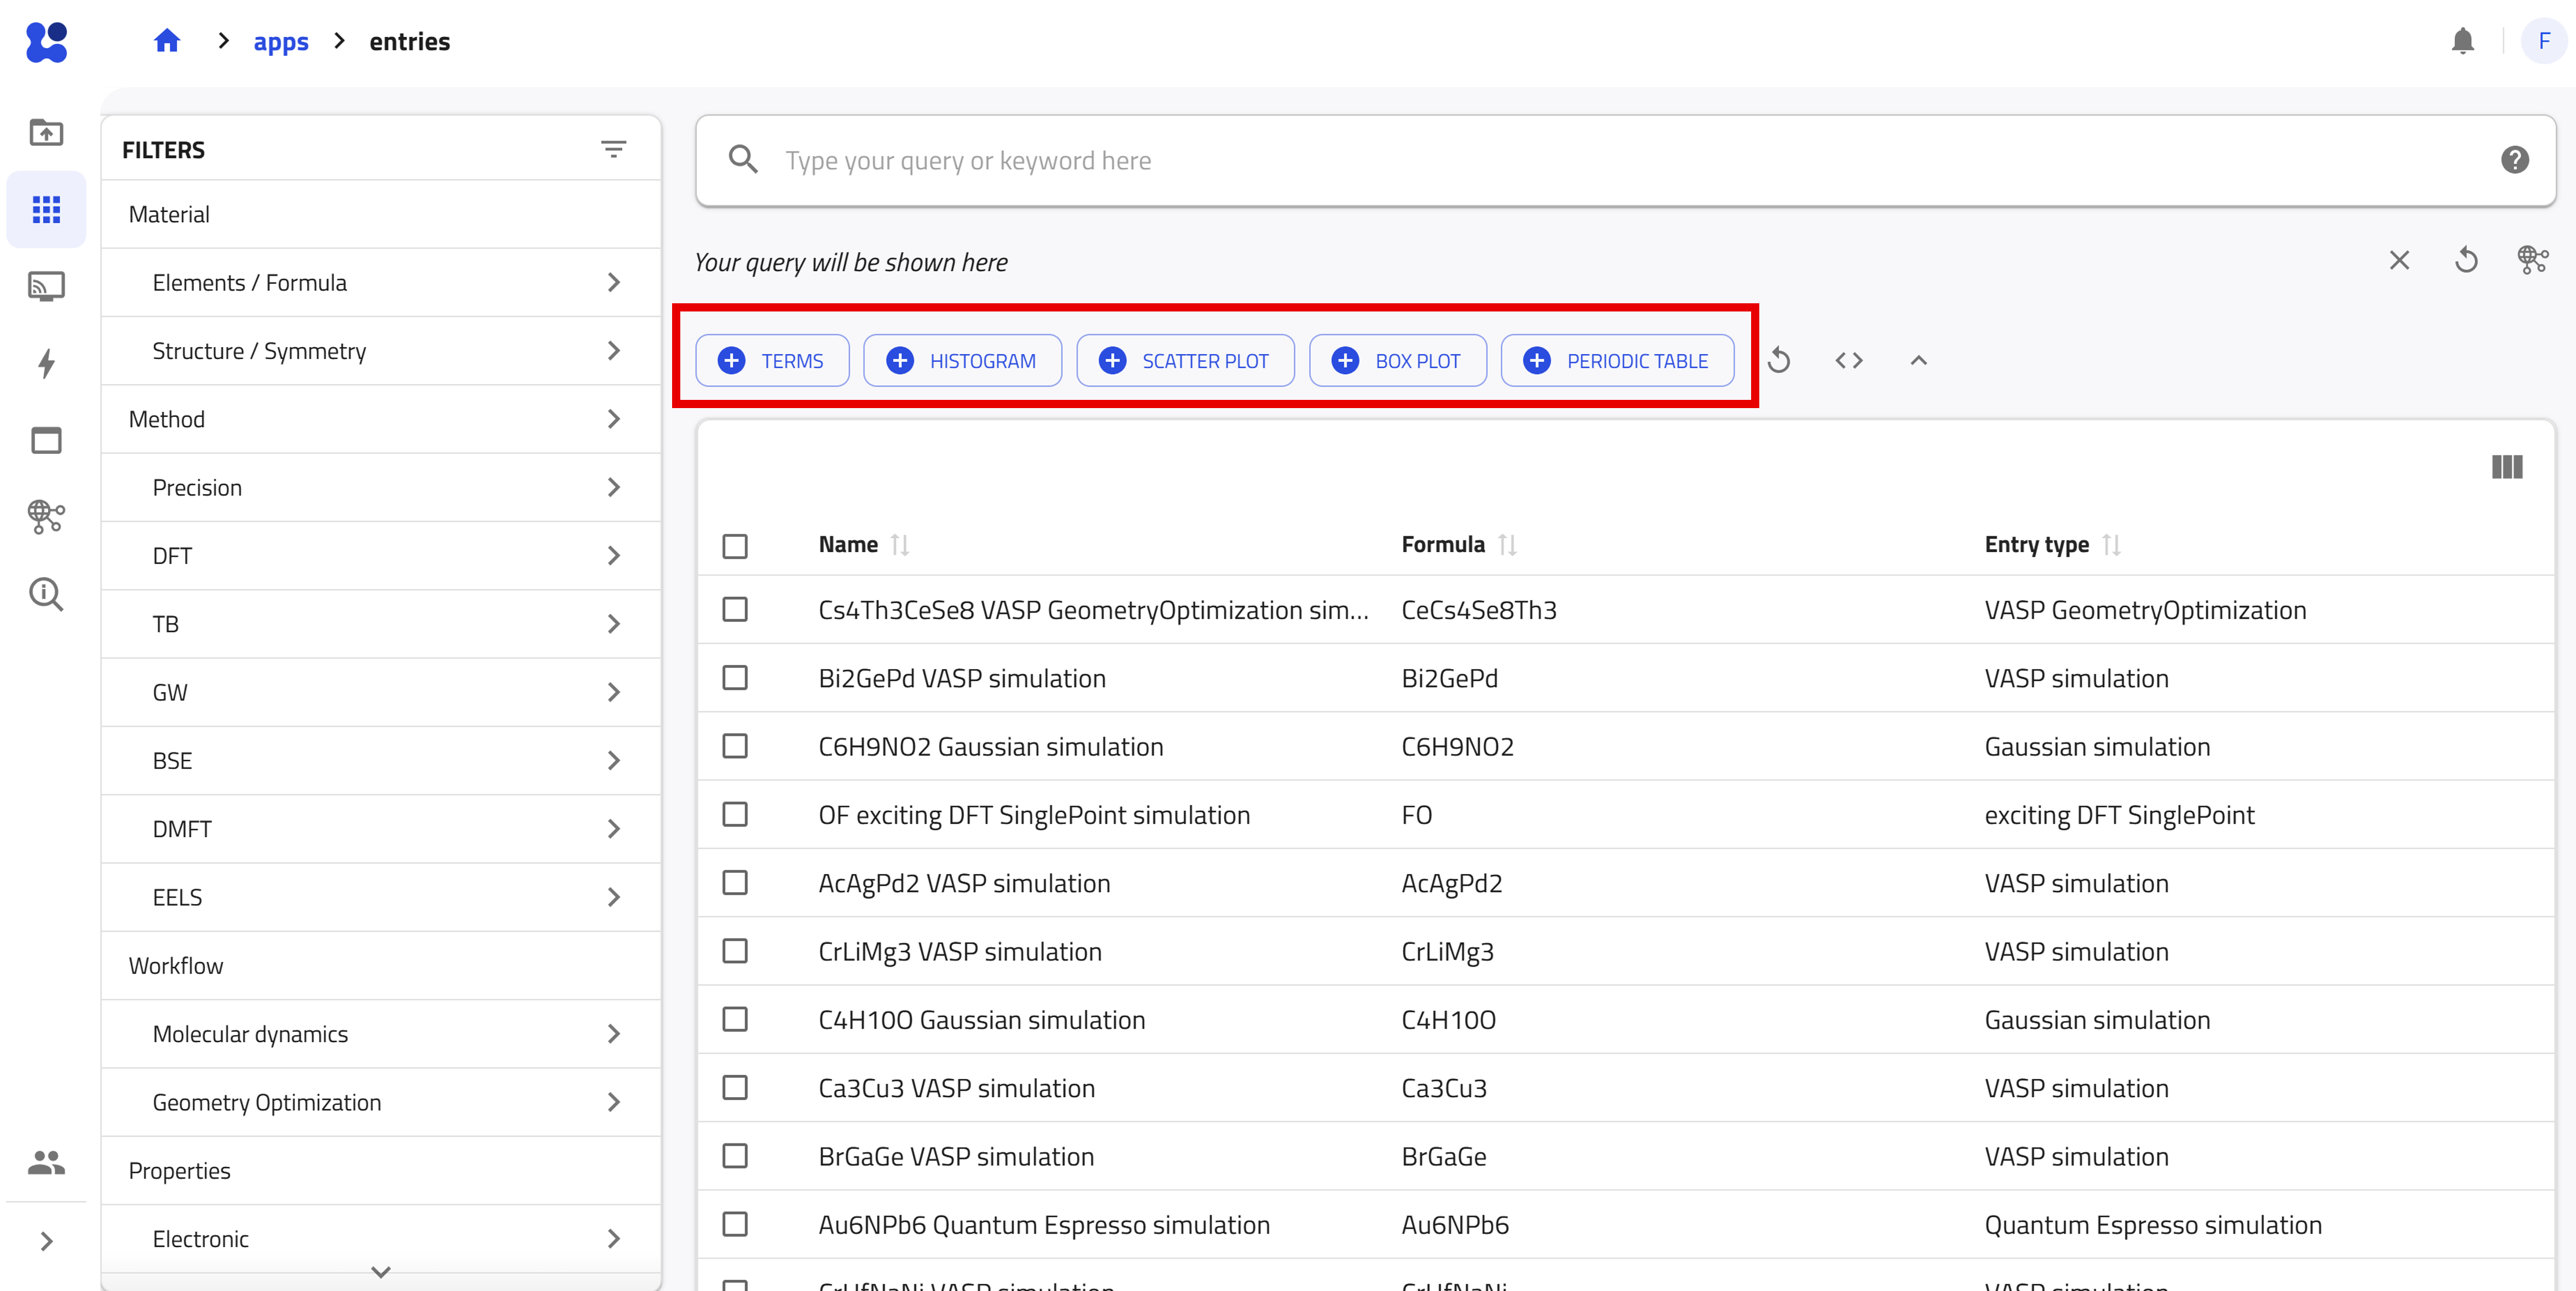The width and height of the screenshot is (2576, 1291).
Task: Expand the sidebar with bottom chevron
Action: pos(46,1241)
